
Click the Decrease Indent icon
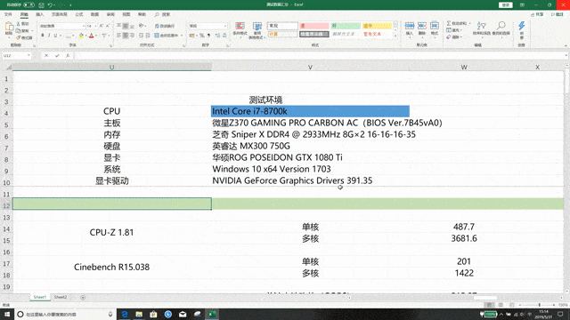coord(141,36)
